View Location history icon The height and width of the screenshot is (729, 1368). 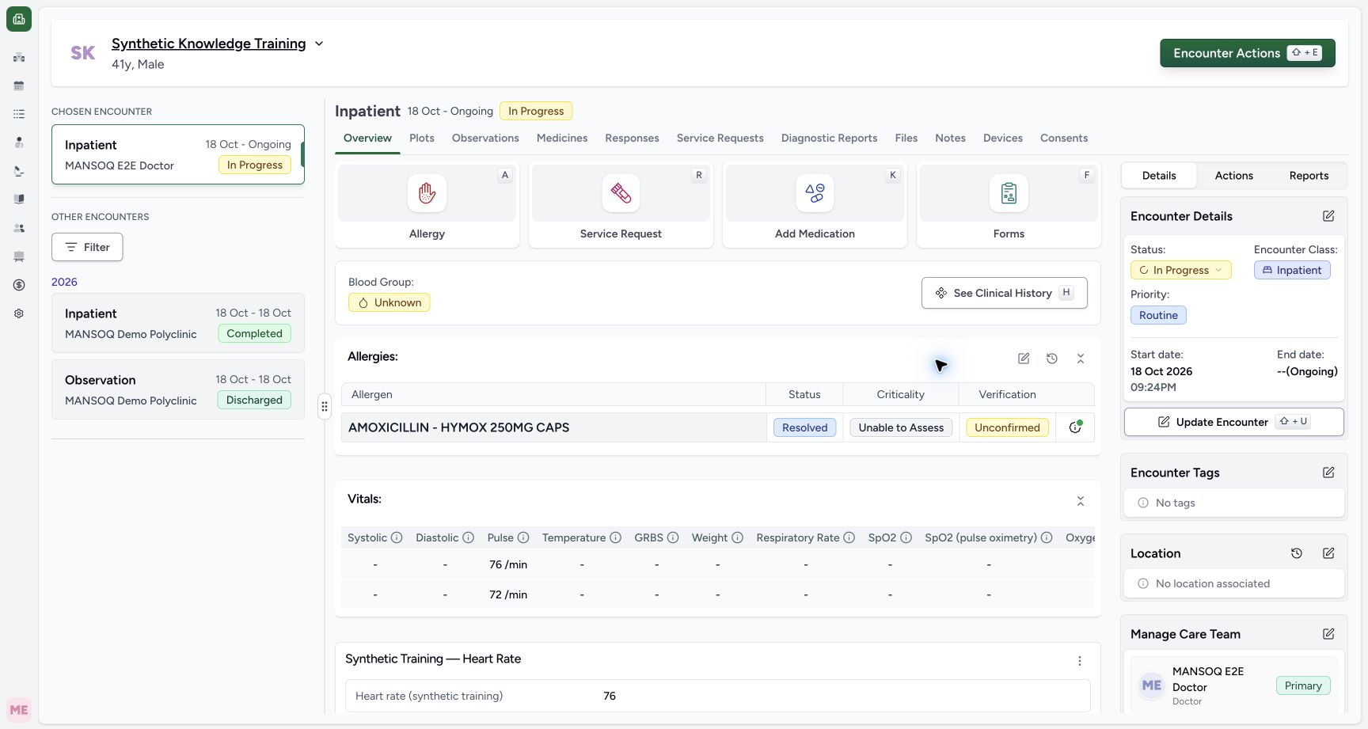[x=1297, y=553]
